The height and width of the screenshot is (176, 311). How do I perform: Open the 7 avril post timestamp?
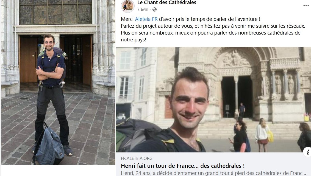pos(143,9)
